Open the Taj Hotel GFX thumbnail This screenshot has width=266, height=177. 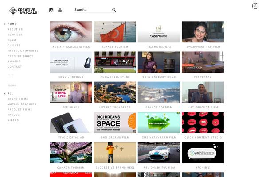(159, 32)
